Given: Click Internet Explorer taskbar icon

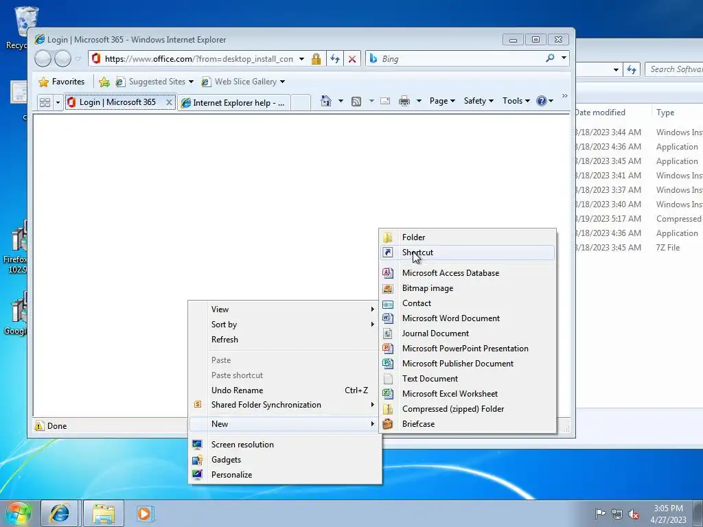Looking at the screenshot, I should [60, 513].
